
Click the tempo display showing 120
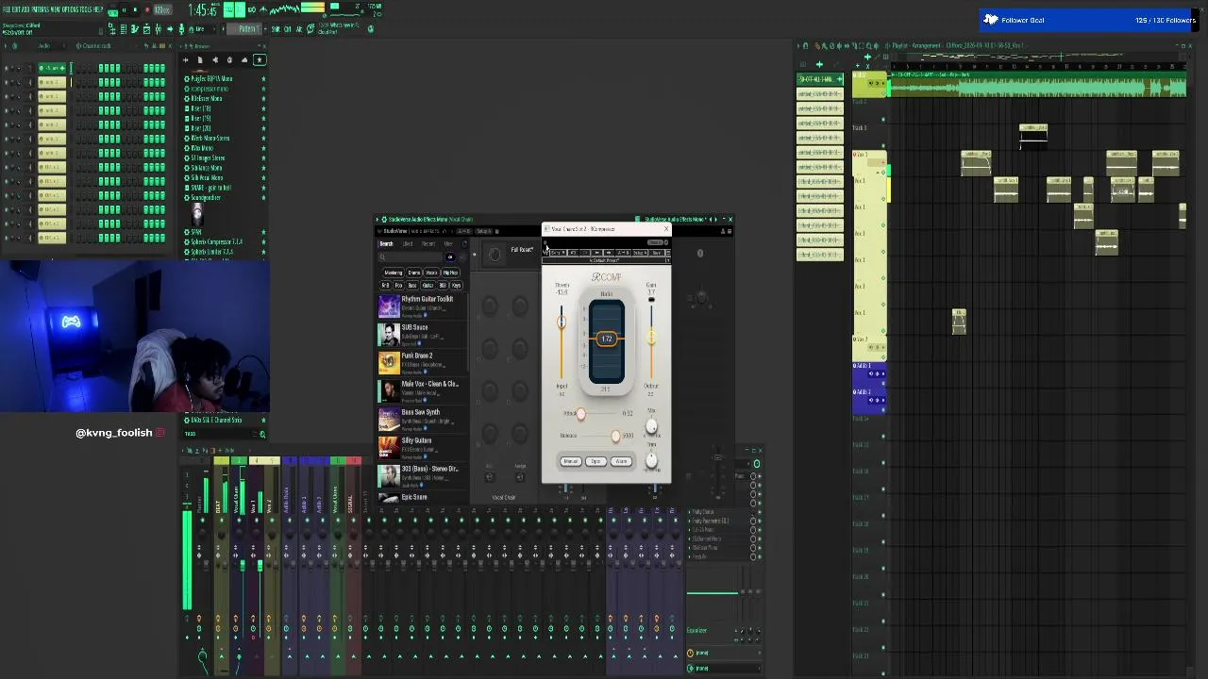tap(162, 9)
